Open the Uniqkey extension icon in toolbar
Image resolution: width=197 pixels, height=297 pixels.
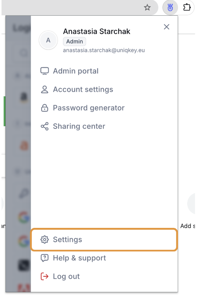pos(170,8)
